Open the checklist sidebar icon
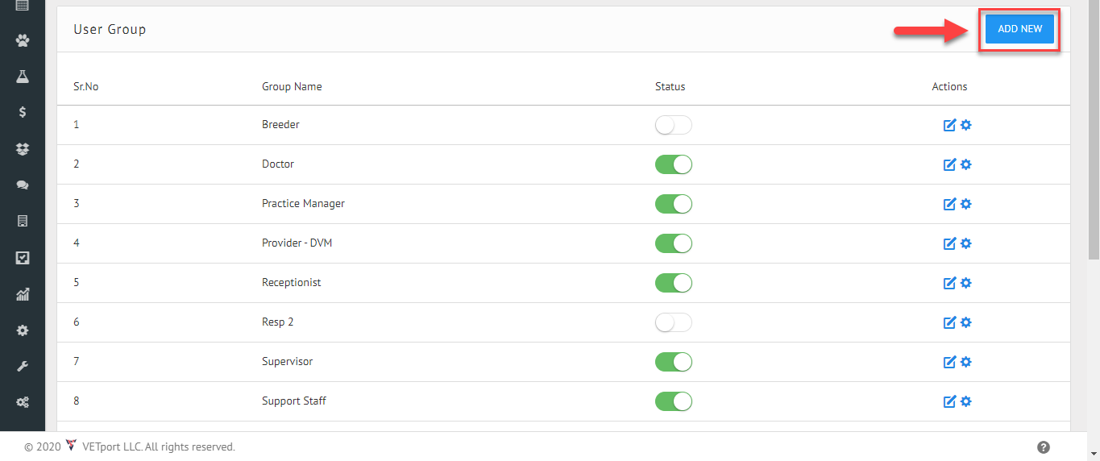Image resolution: width=1100 pixels, height=461 pixels. coord(23,258)
